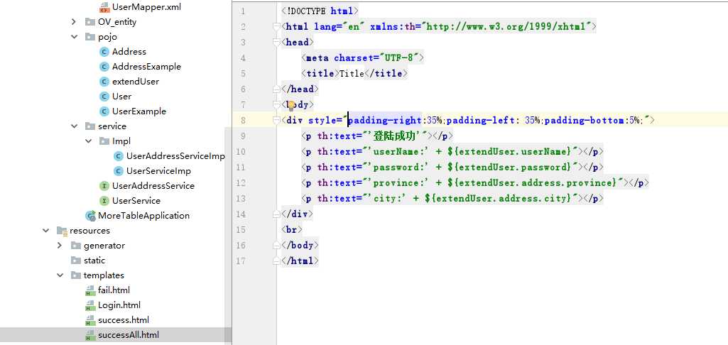Select success.html in templates folder
Image resolution: width=728 pixels, height=345 pixels.
coord(124,320)
